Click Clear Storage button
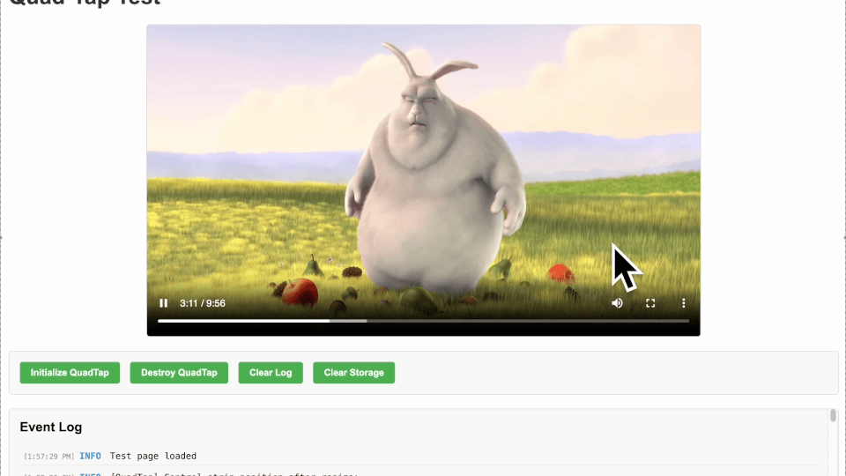This screenshot has height=476, width=846. [x=354, y=373]
